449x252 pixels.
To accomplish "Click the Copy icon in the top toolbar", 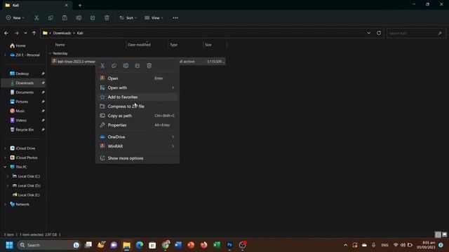I will pyautogui.click(x=51, y=17).
